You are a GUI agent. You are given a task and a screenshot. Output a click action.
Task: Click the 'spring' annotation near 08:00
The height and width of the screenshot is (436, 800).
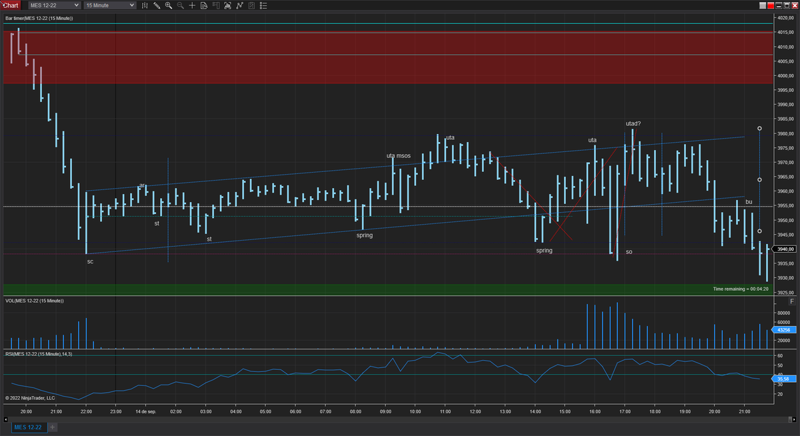click(x=365, y=235)
